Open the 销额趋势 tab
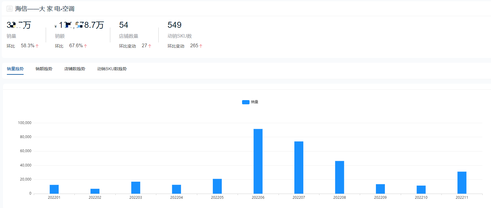Screen dimensions: 491x208 [x=44, y=69]
